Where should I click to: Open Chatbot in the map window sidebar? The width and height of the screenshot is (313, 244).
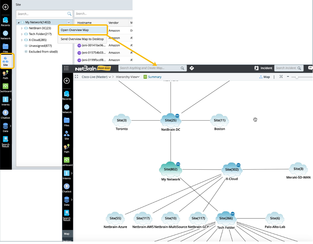pyautogui.click(x=67, y=188)
